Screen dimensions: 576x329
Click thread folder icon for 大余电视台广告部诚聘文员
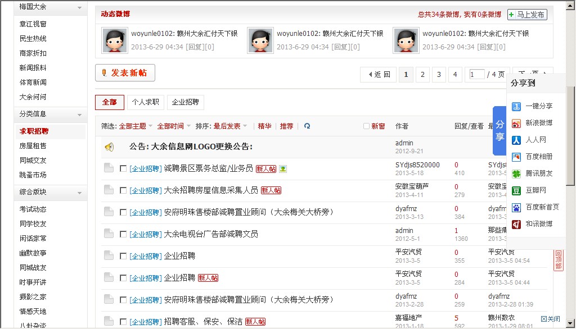pos(109,233)
